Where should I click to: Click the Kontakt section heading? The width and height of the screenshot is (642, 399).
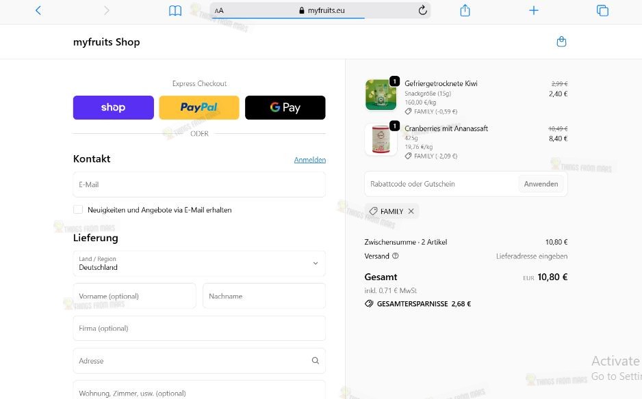[x=92, y=159]
